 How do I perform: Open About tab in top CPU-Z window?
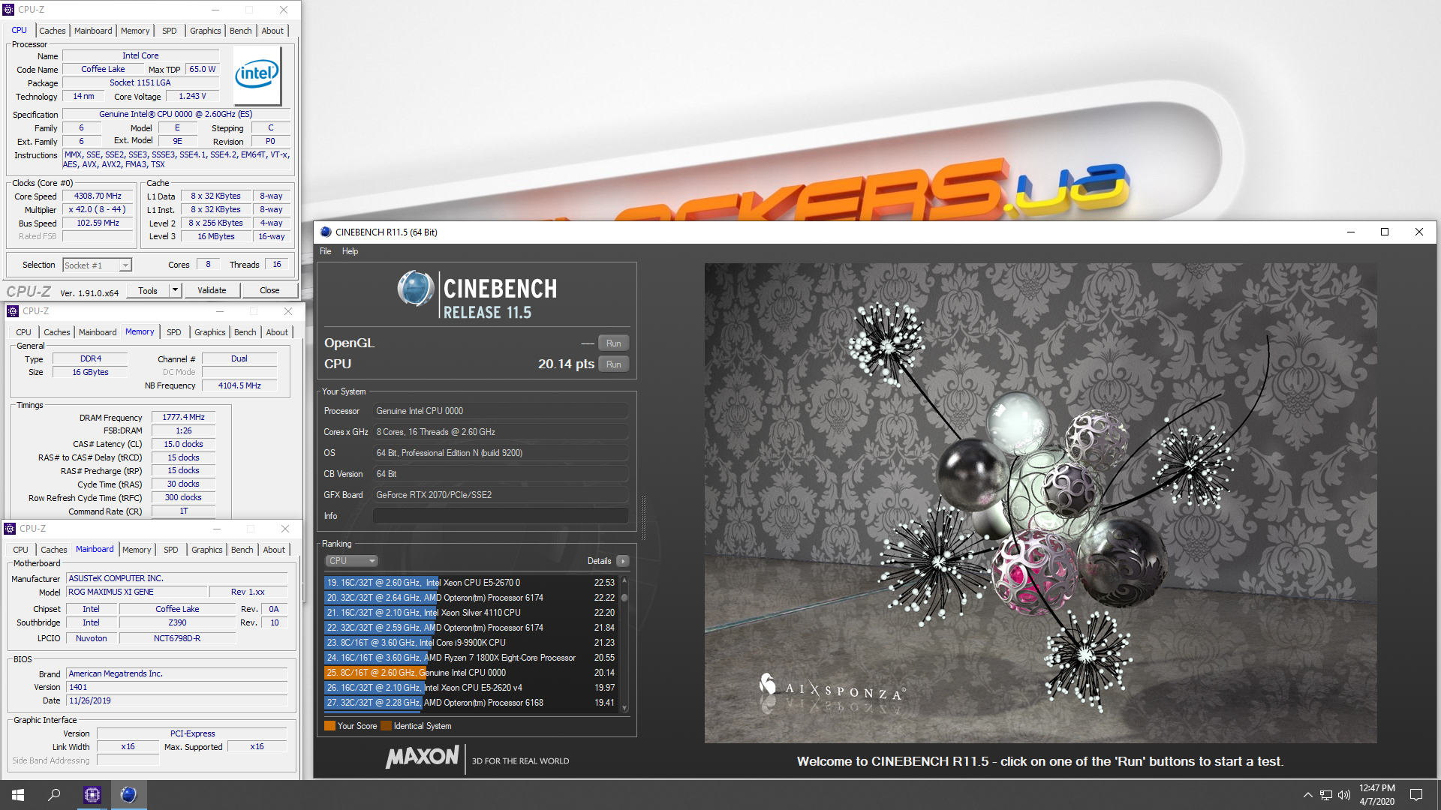tap(272, 31)
